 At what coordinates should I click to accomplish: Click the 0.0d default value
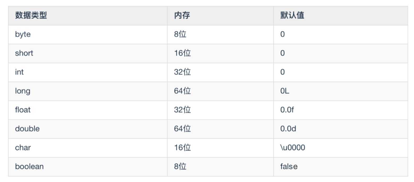pos(288,129)
